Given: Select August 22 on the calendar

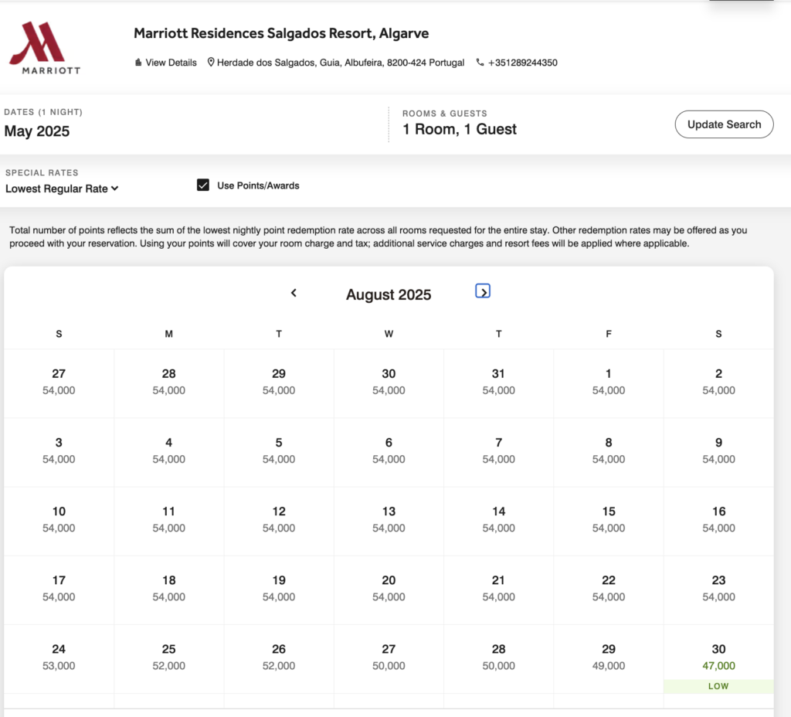Looking at the screenshot, I should coord(609,590).
